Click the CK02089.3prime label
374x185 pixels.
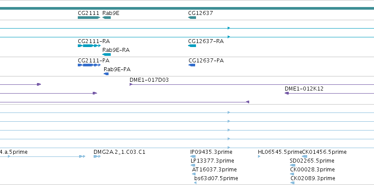pyautogui.click(x=313, y=178)
